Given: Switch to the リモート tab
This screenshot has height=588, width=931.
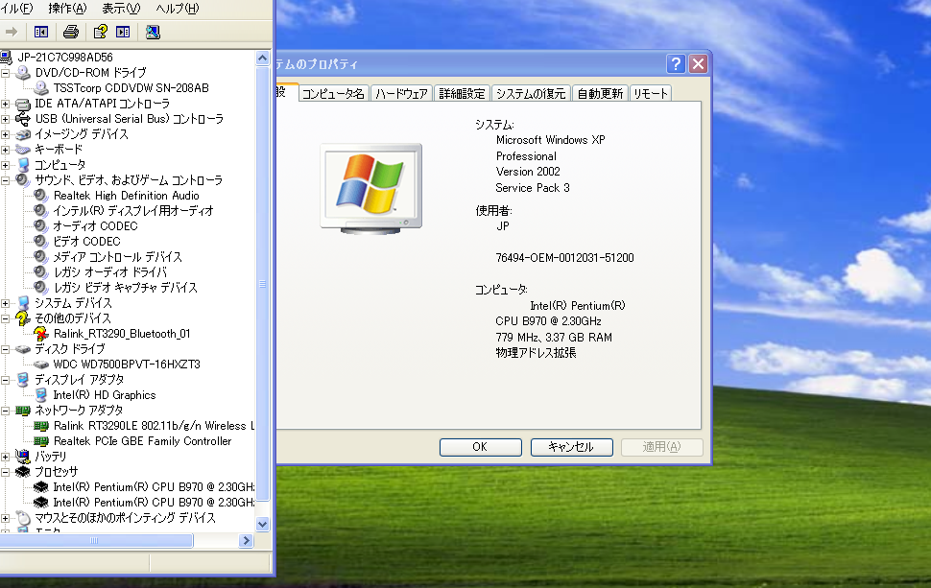Looking at the screenshot, I should [x=651, y=94].
